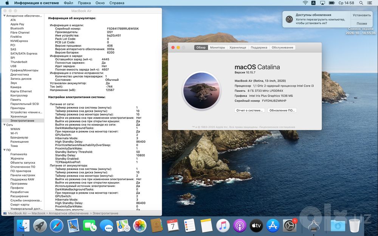
Task: Collapse the Сеть tree section
Action: tap(4, 125)
